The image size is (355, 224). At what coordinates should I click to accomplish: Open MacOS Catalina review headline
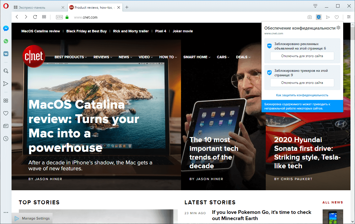[84, 126]
